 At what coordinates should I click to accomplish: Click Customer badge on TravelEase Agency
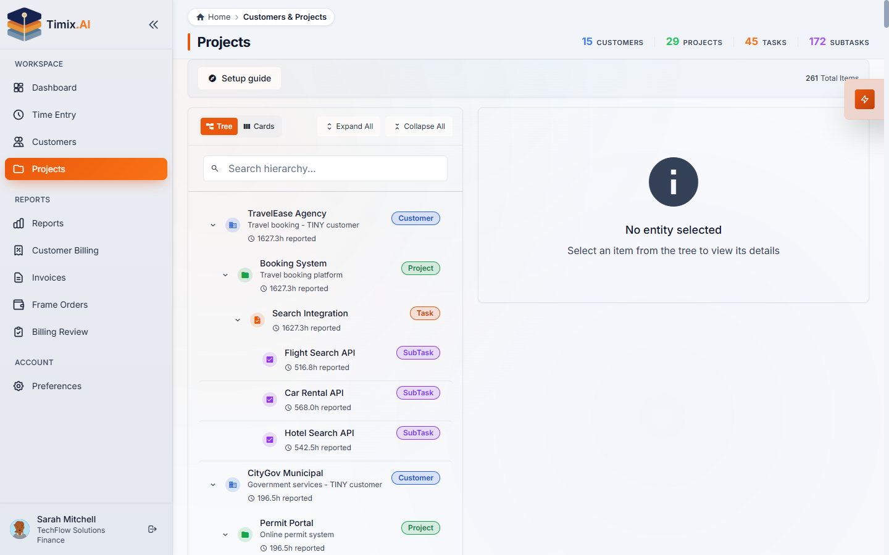[x=415, y=218]
